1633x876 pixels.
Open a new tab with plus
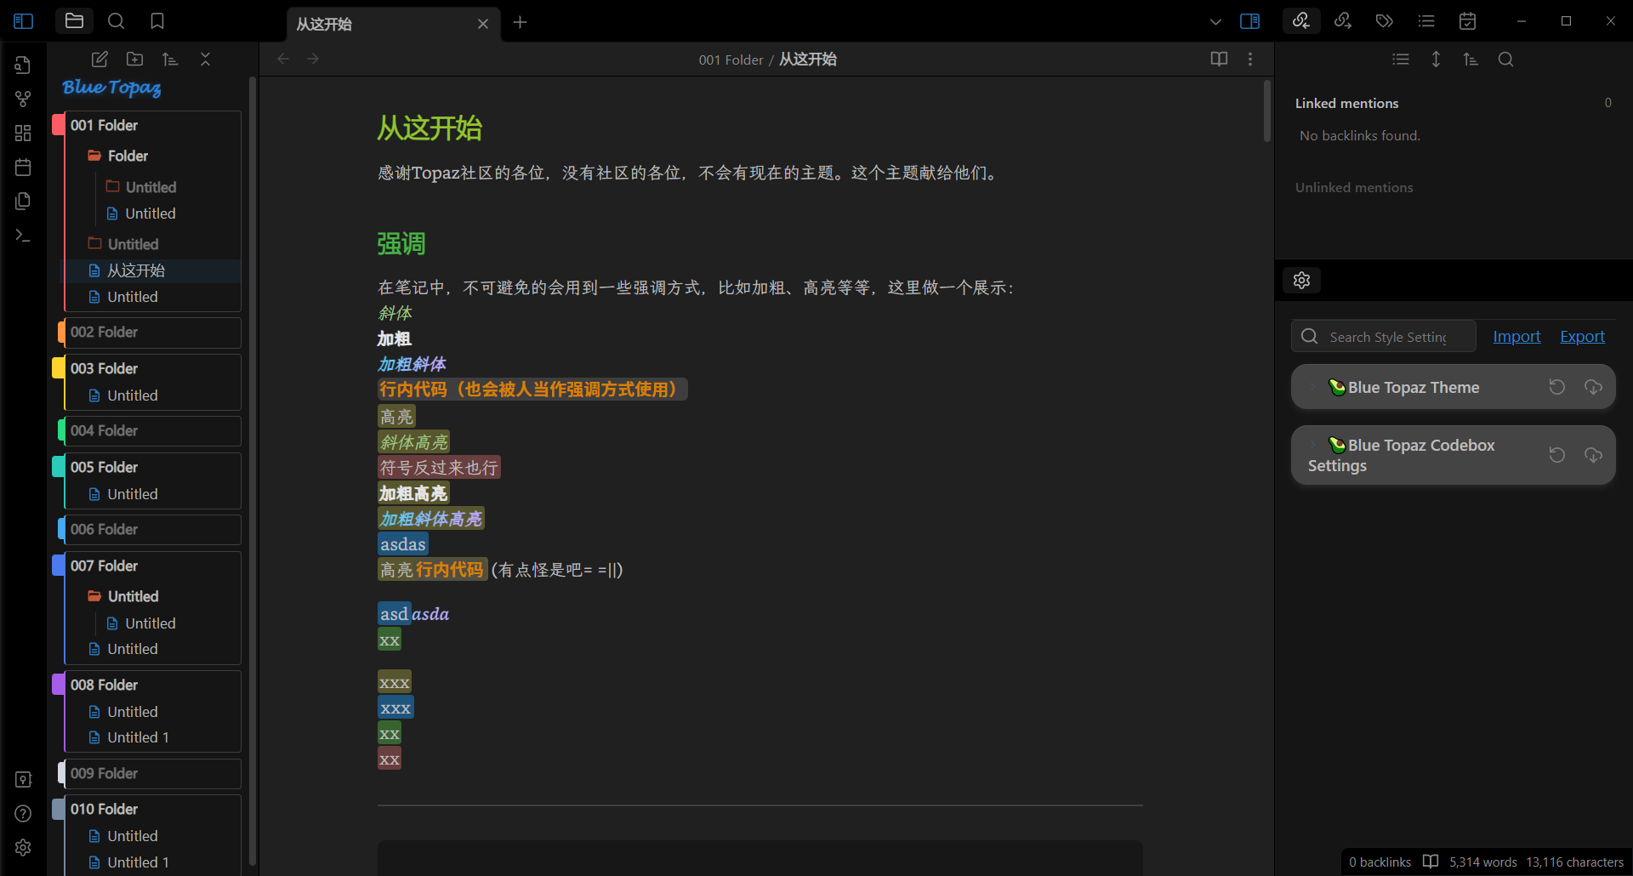(521, 22)
